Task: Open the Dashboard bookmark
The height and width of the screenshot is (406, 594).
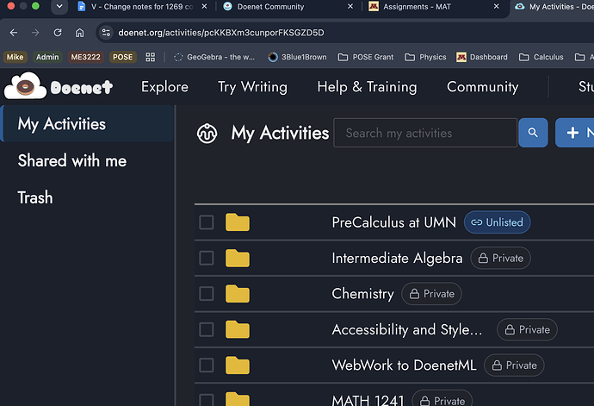Action: coord(482,57)
